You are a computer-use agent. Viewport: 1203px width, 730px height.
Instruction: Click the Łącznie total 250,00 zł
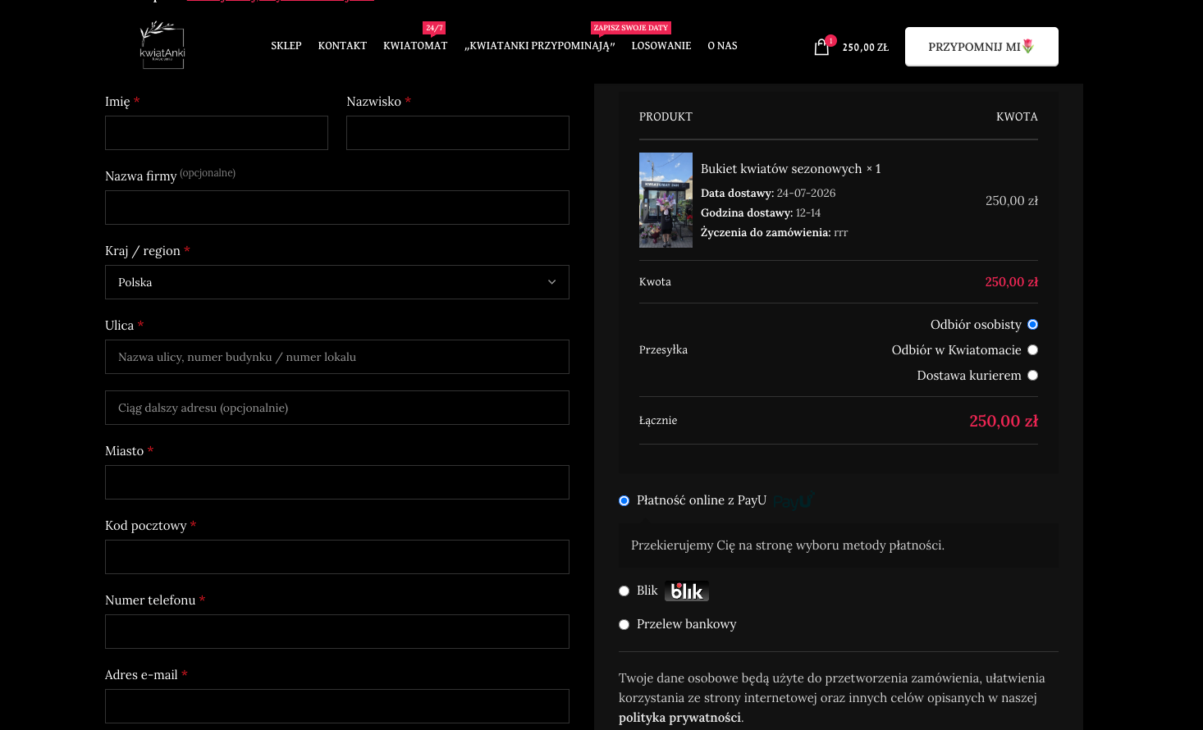[1004, 421]
